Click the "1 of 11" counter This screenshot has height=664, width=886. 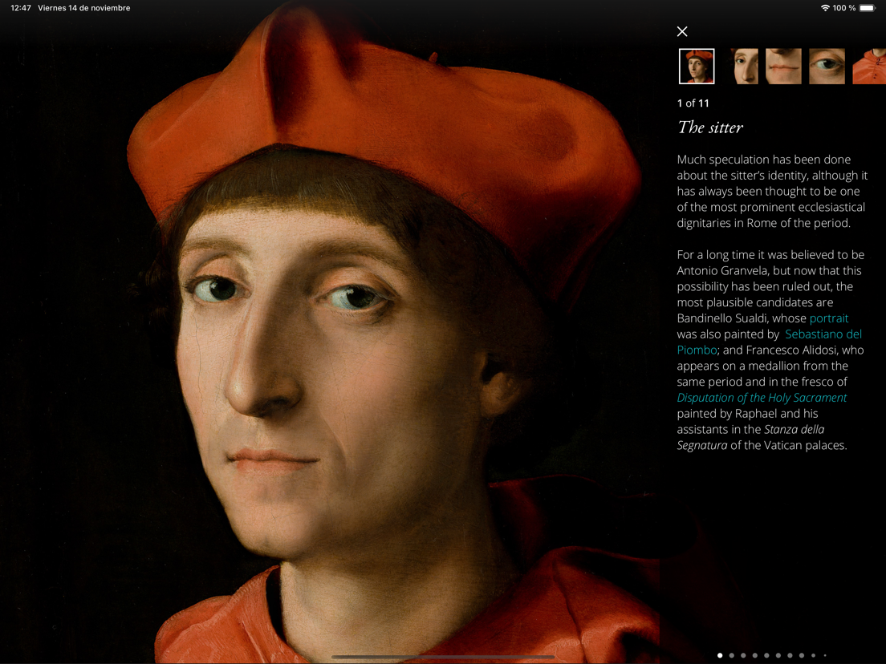coord(693,103)
